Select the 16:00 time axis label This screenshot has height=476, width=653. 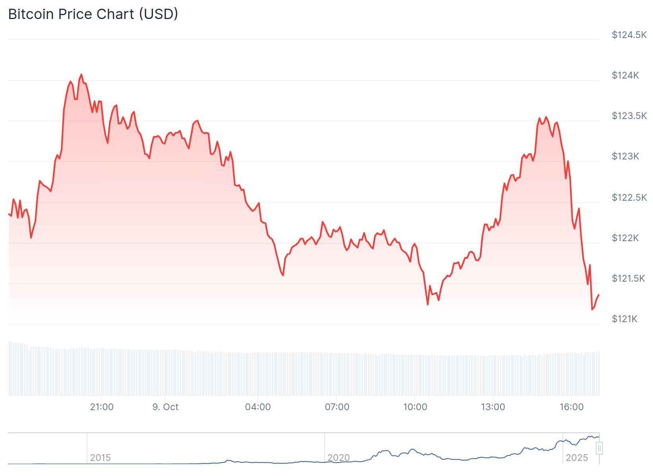tap(572, 407)
